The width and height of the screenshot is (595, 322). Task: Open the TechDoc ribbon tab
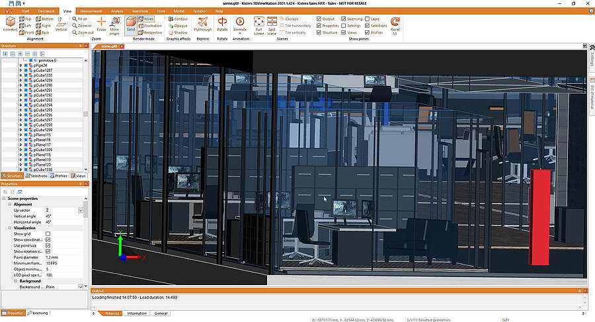coord(200,11)
